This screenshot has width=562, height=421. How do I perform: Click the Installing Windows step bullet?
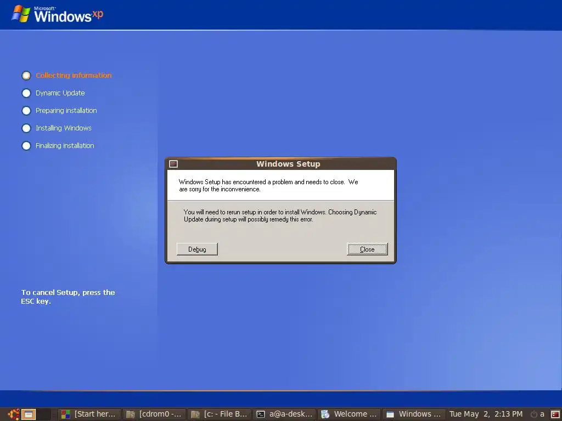pos(26,128)
